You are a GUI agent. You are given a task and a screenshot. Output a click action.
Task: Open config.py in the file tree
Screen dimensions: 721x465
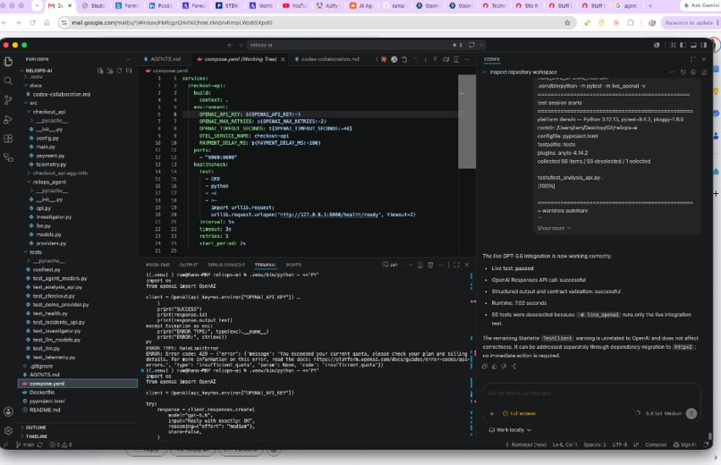coord(47,138)
